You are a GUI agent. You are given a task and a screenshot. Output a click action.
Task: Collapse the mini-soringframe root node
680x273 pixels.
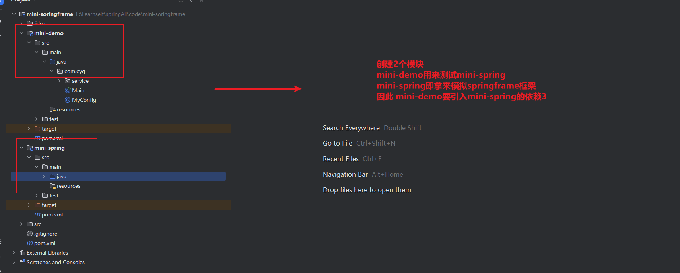tap(14, 14)
